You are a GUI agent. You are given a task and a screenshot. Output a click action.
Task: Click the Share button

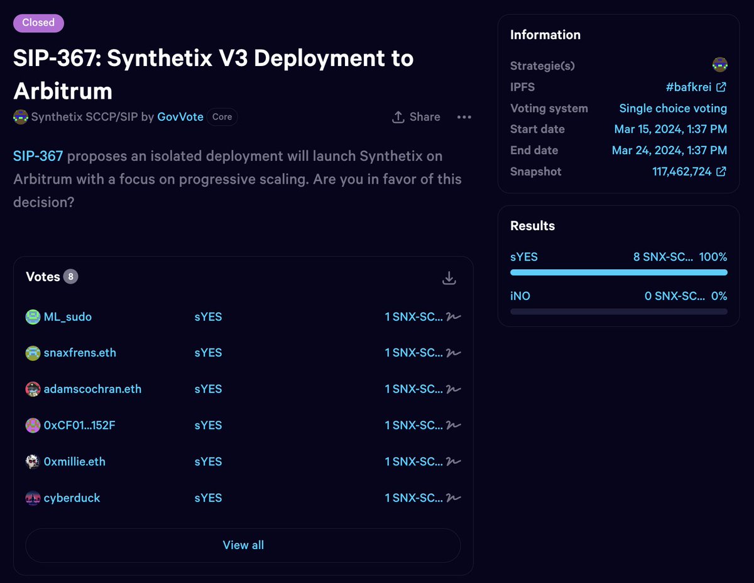tap(416, 117)
